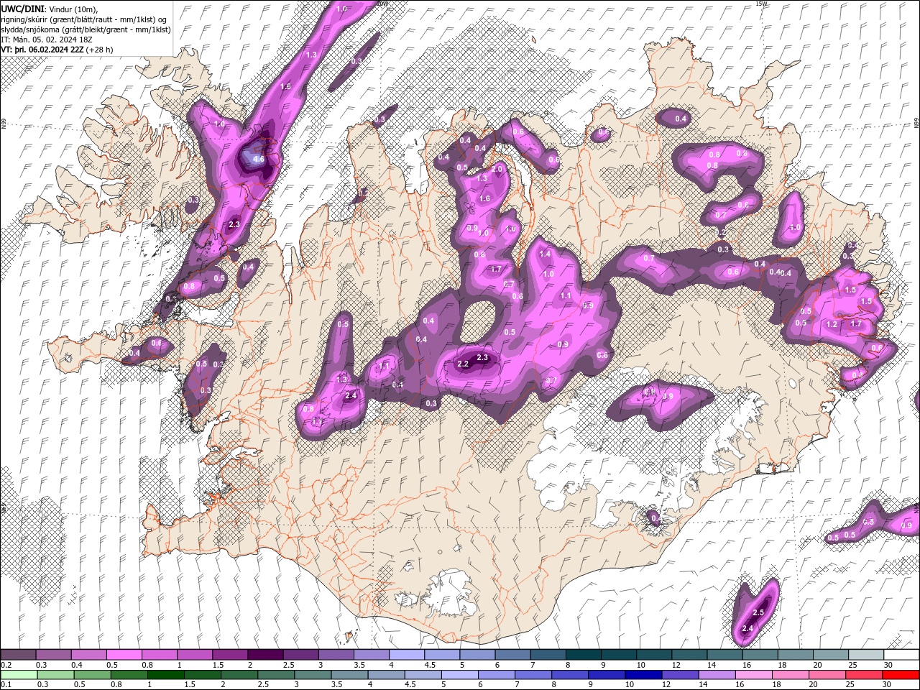The width and height of the screenshot is (920, 690).
Task: Click the deep blue 10 swatch in lower legend
Action: coord(643,674)
